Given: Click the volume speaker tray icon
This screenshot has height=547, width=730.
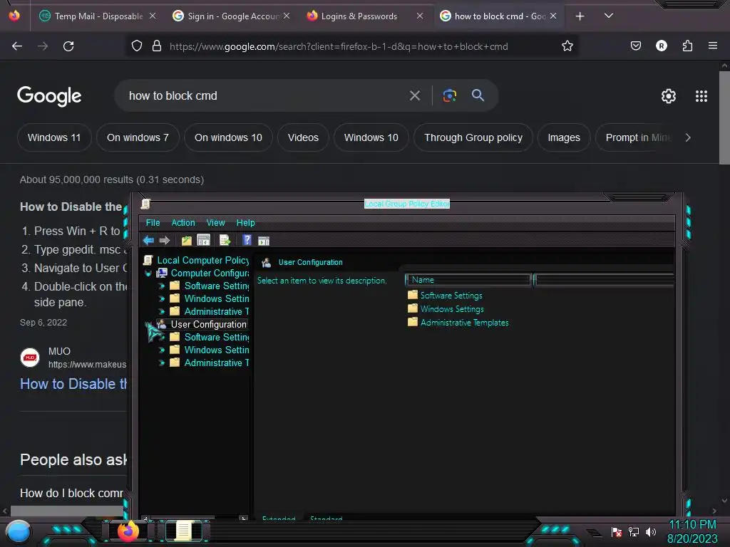Looking at the screenshot, I should pos(650,531).
